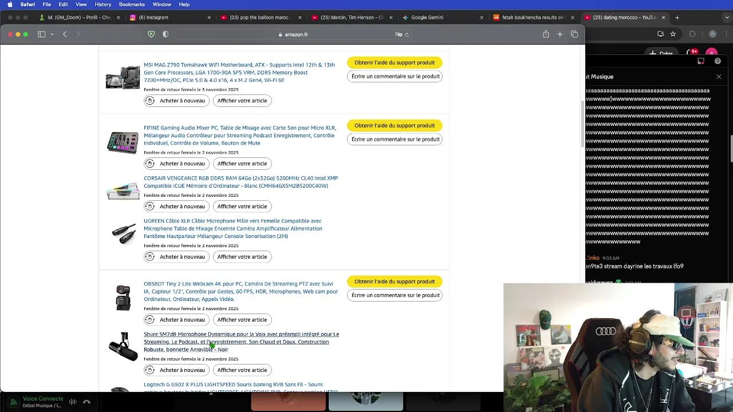Viewport: 733px width, 412px height.
Task: Switch to the Google Gemini tab
Action: pos(443,18)
